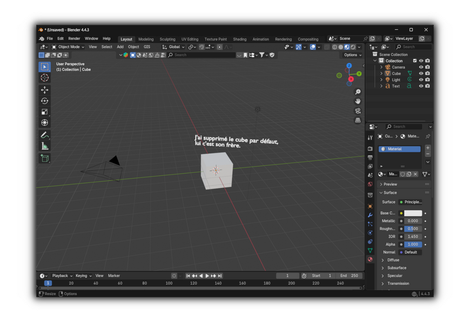Hide the Cube in the outliner

(x=421, y=73)
